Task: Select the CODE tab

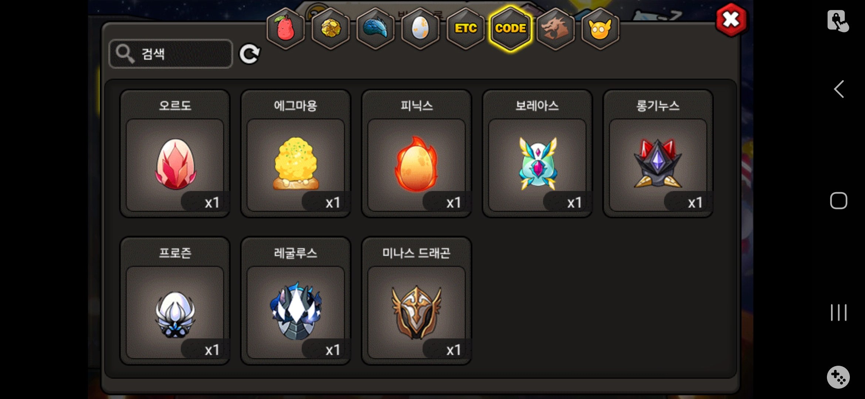Action: pos(510,29)
